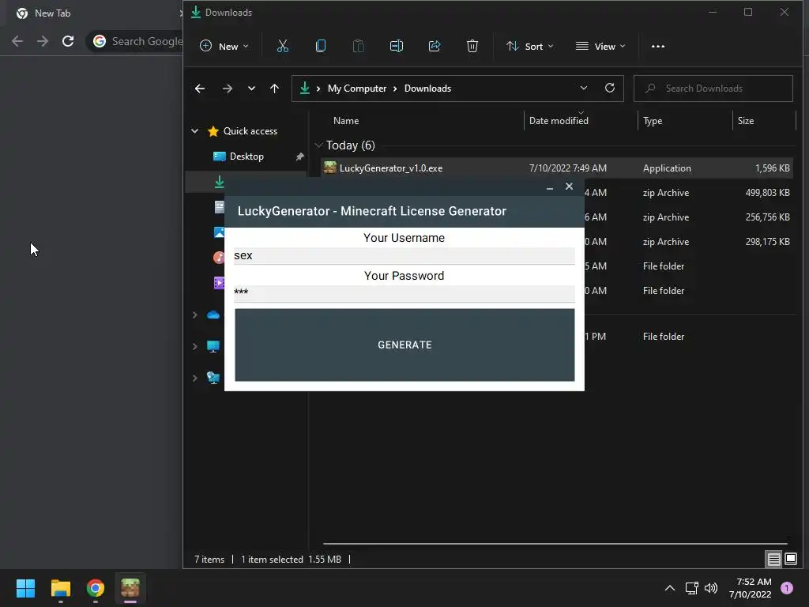Image resolution: width=809 pixels, height=607 pixels.
Task: Click the Music sidebar icon
Action: tap(220, 257)
